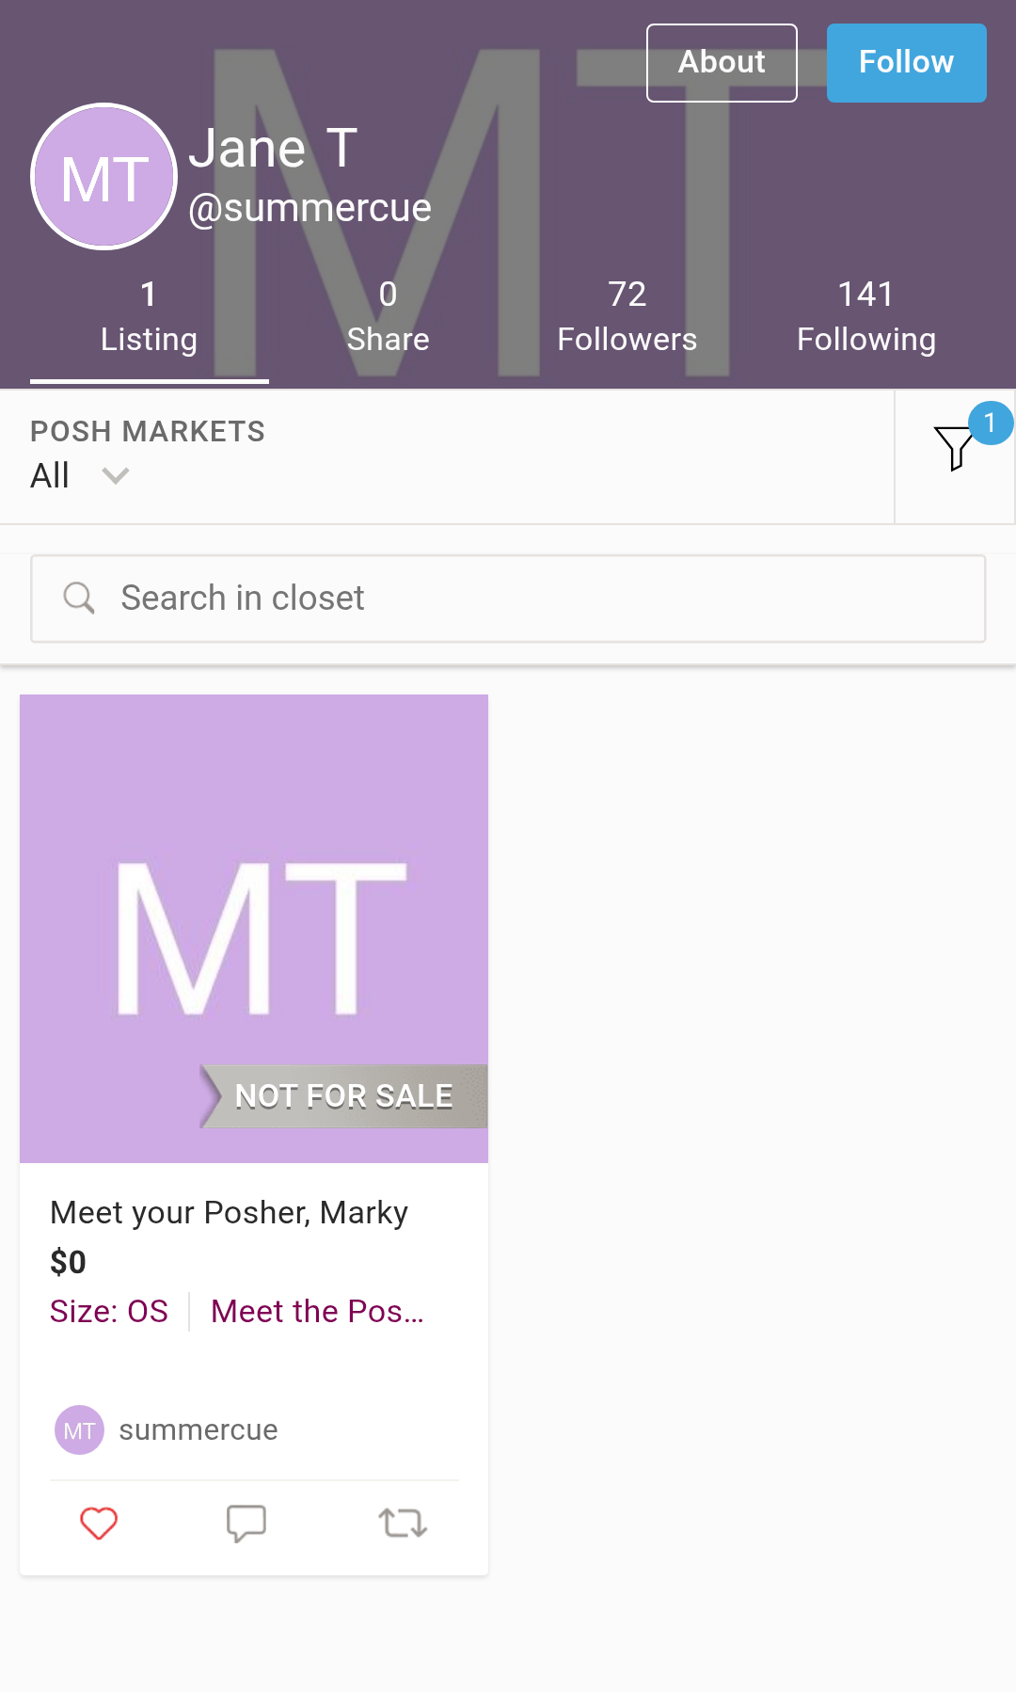Tap the small summercue seller avatar
This screenshot has width=1016, height=1692.
click(79, 1430)
